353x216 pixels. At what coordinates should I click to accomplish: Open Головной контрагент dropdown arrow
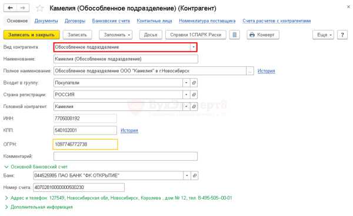click(x=186, y=107)
